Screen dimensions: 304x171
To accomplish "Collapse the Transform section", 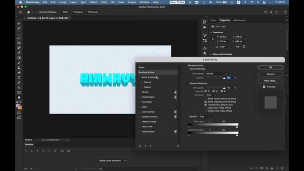I will click(211, 32).
